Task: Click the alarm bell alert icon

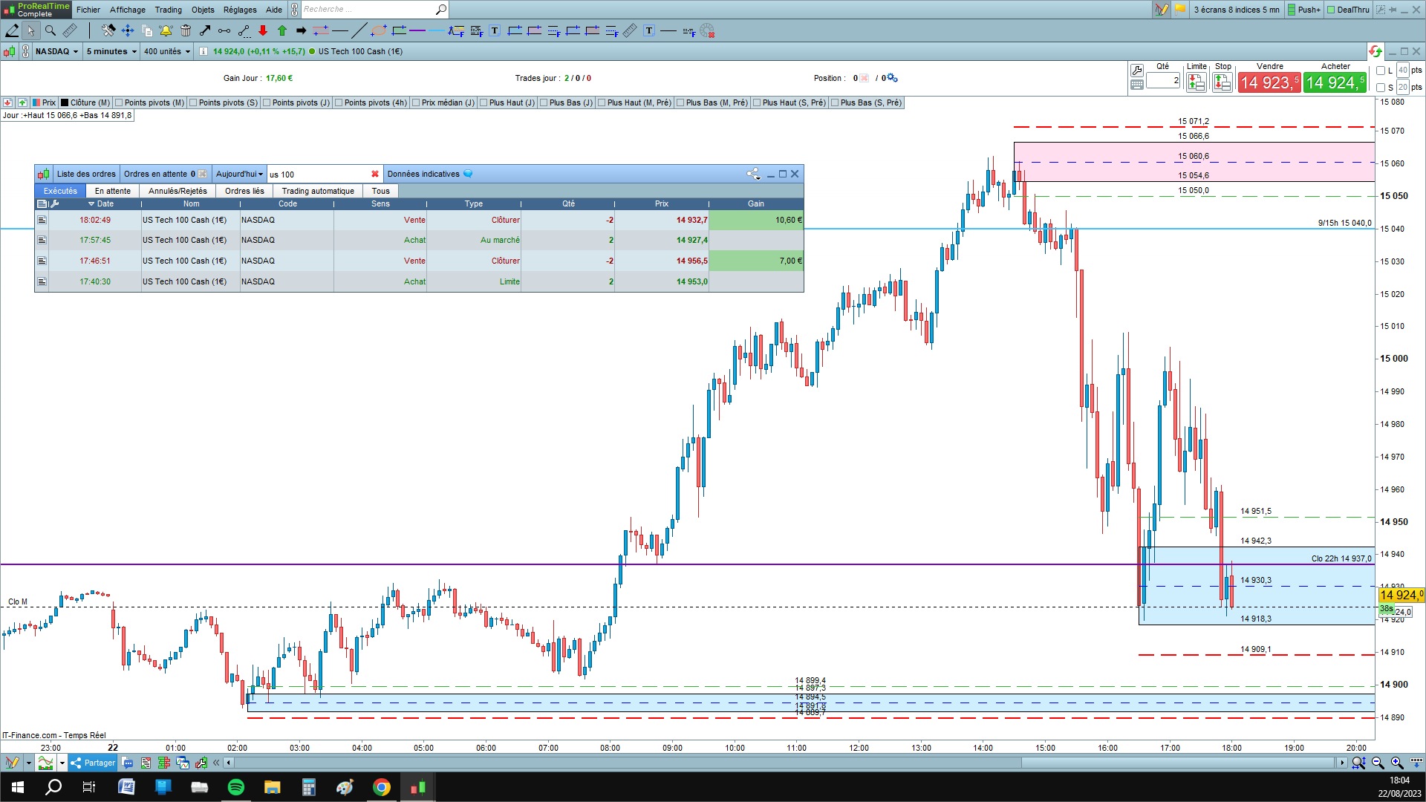Action: (x=166, y=30)
